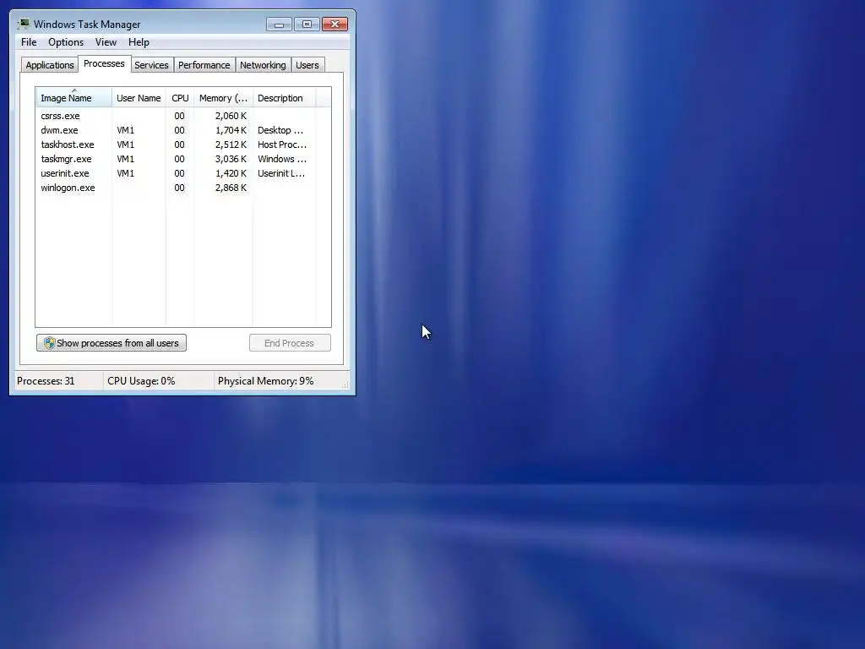Open the Help menu

tap(139, 42)
